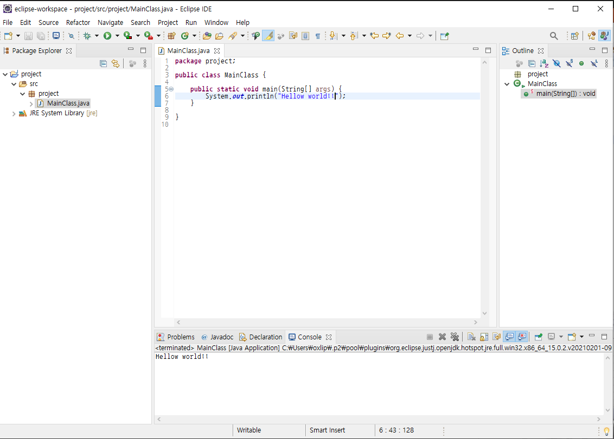This screenshot has height=439, width=614.
Task: Switch to the Declaration tab
Action: tap(261, 337)
